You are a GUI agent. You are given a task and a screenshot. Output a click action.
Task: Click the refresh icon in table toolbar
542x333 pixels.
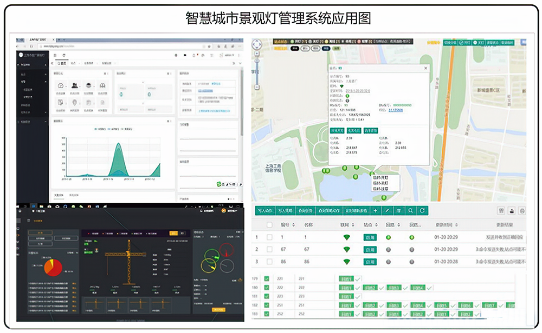coord(422,210)
